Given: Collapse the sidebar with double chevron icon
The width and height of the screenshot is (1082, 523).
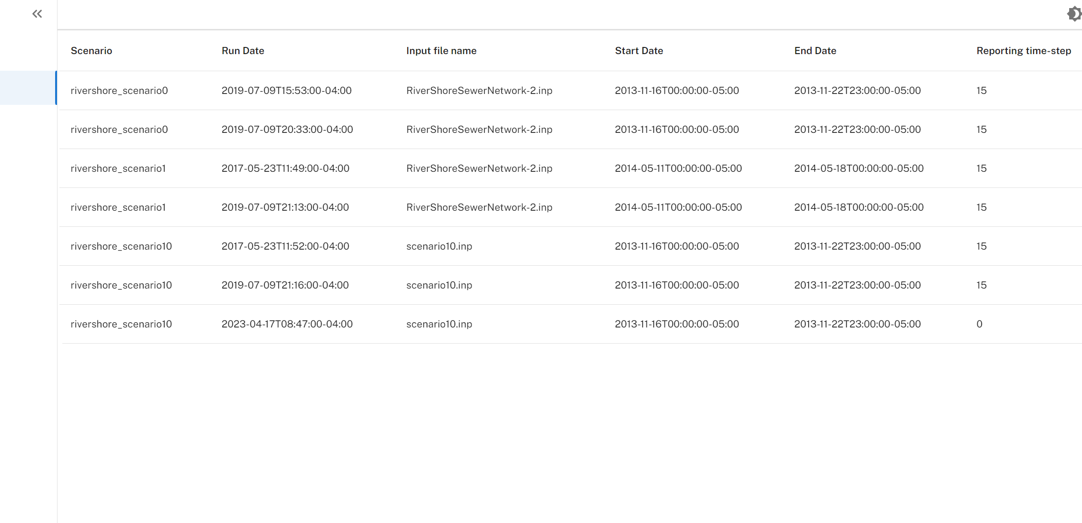Looking at the screenshot, I should tap(37, 14).
